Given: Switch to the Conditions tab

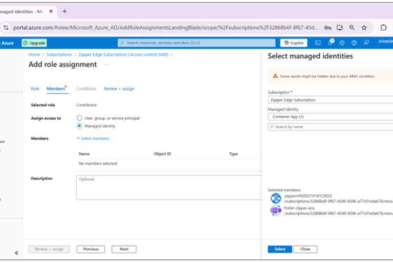Looking at the screenshot, I should coord(86,89).
